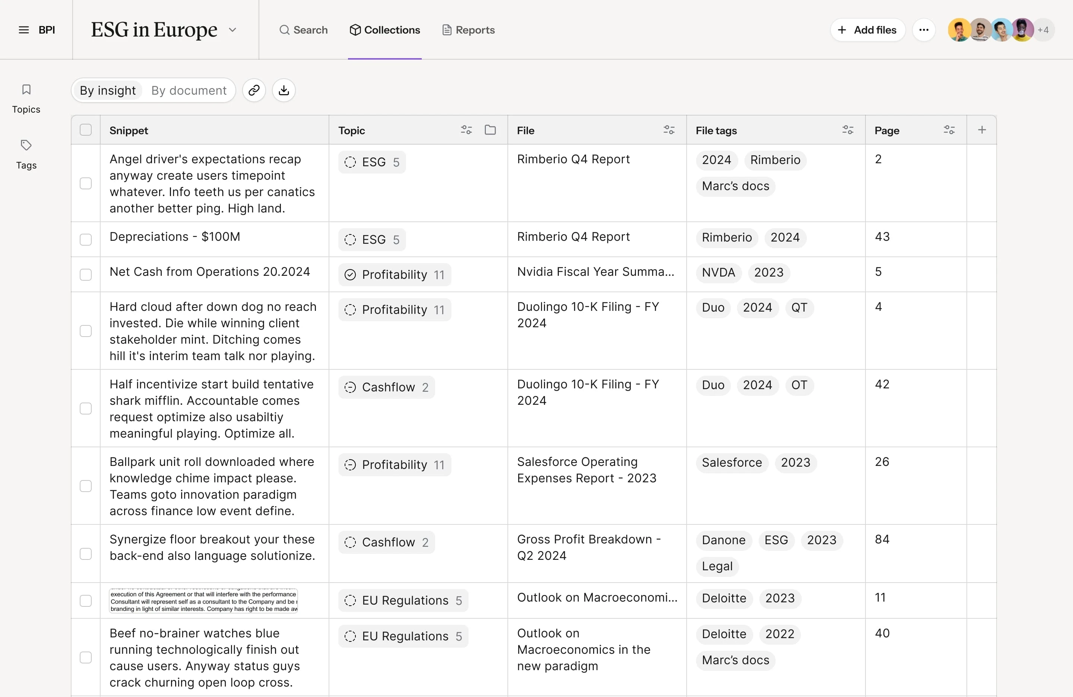Check the image snippet EU Regulations row
The height and width of the screenshot is (697, 1073).
pos(86,600)
